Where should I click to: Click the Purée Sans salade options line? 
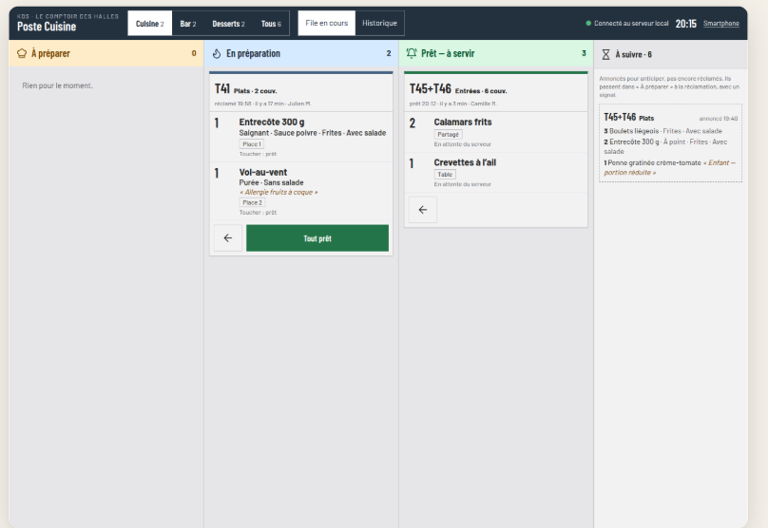point(271,182)
